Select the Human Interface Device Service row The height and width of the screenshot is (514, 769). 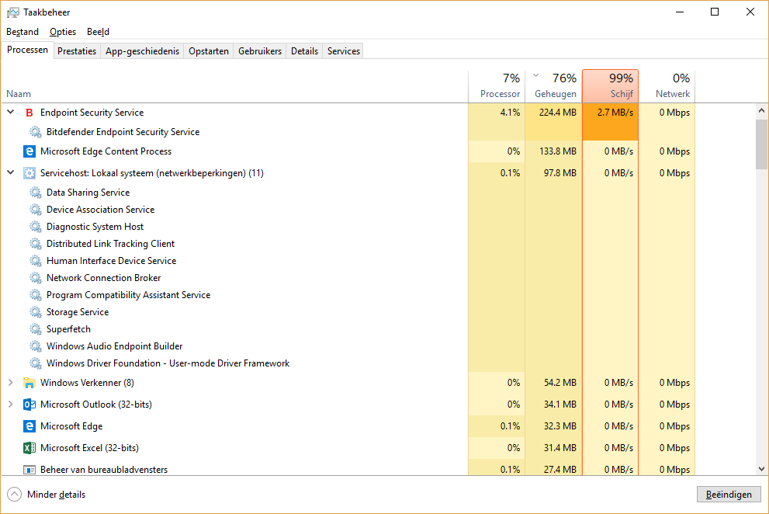348,261
